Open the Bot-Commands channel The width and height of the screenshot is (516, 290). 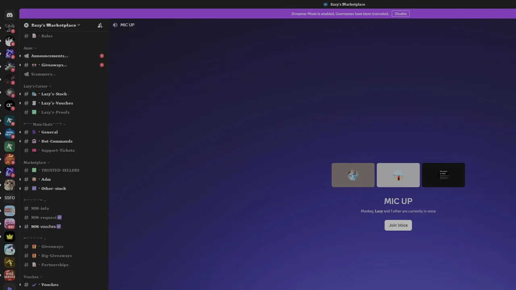tap(64, 141)
